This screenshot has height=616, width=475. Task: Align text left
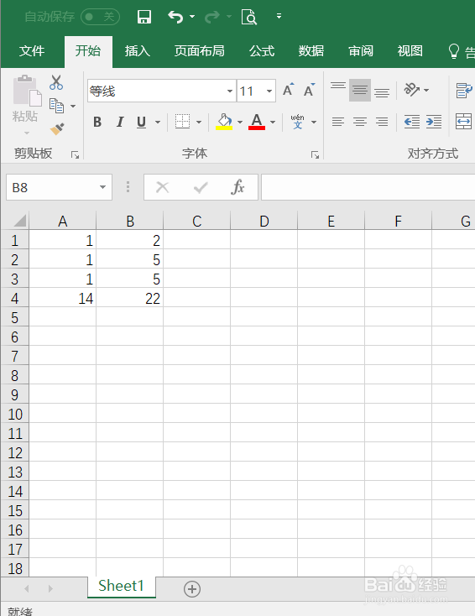coord(338,122)
